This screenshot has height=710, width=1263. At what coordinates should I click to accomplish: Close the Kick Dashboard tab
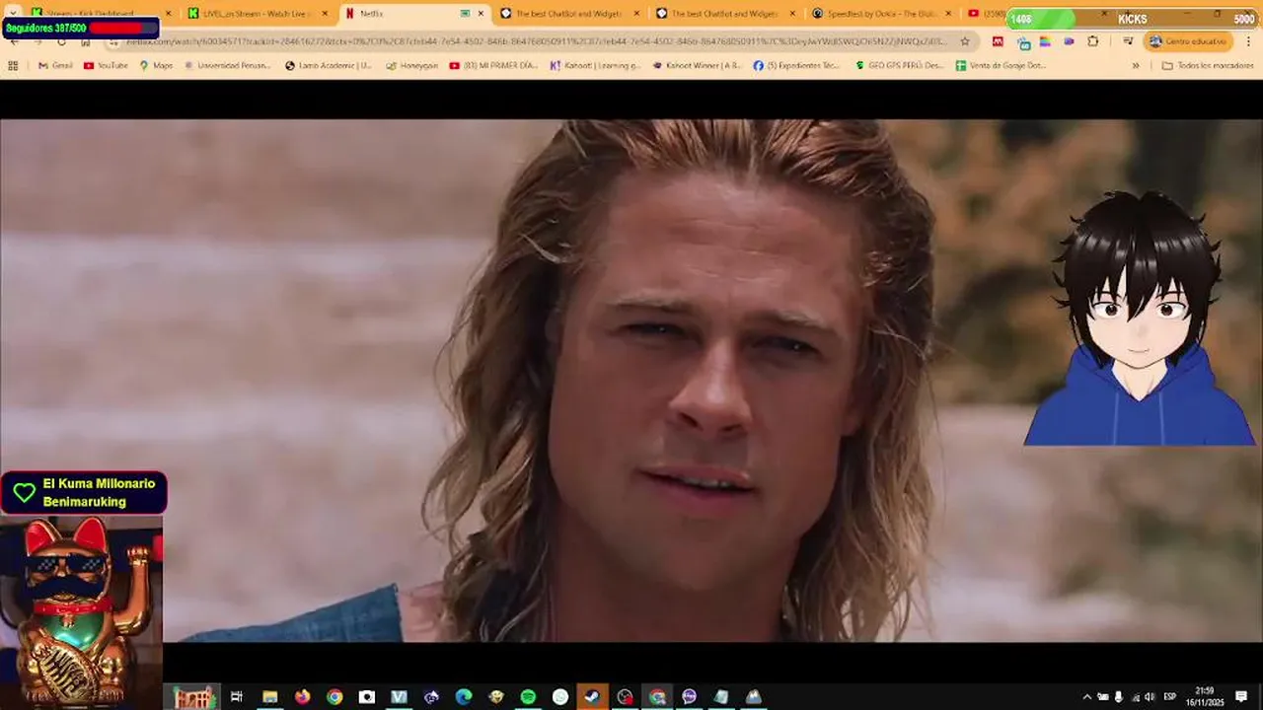pos(168,14)
